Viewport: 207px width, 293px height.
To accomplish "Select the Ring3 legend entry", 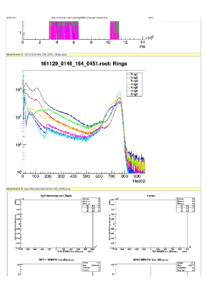I will (134, 81).
